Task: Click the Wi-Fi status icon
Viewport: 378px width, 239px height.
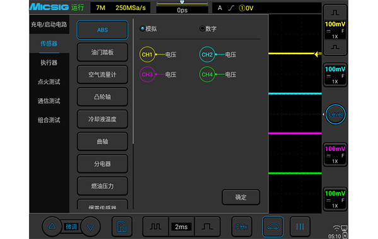Action: (336, 228)
